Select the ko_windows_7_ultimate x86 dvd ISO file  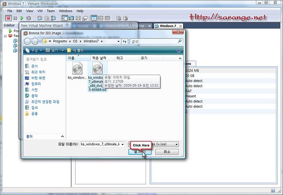coord(97,77)
